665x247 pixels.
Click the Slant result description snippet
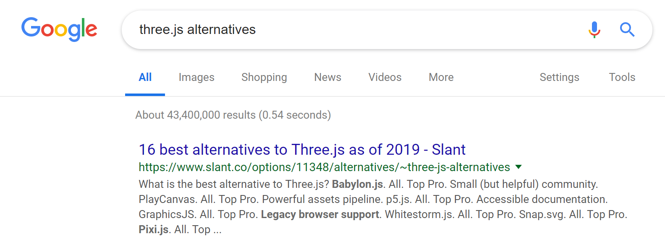pos(383,207)
